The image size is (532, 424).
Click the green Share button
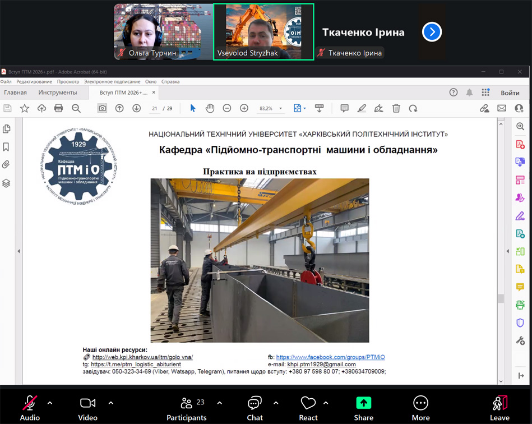click(364, 407)
